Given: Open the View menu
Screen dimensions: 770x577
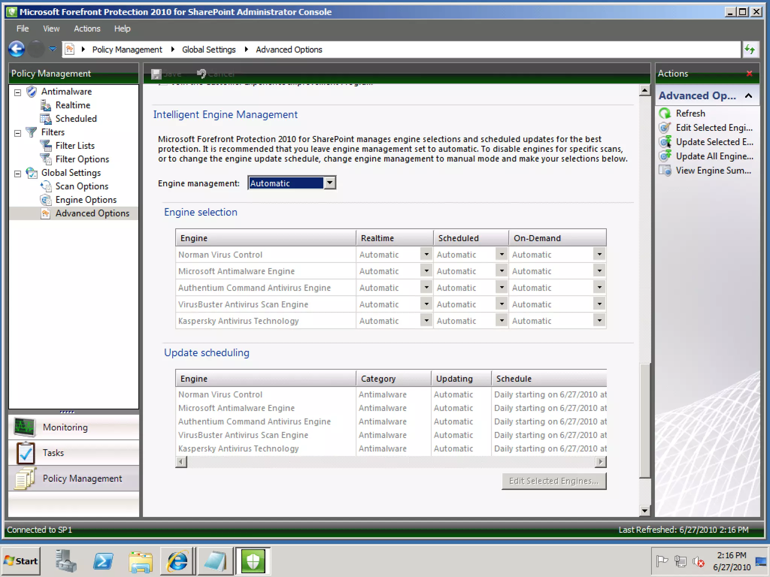Looking at the screenshot, I should [51, 29].
